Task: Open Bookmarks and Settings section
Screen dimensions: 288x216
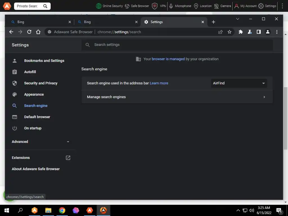Action: point(44,61)
